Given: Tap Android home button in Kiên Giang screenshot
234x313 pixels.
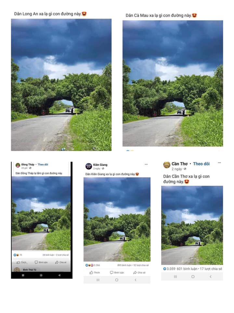Looking at the screenshot, I should (117, 280).
